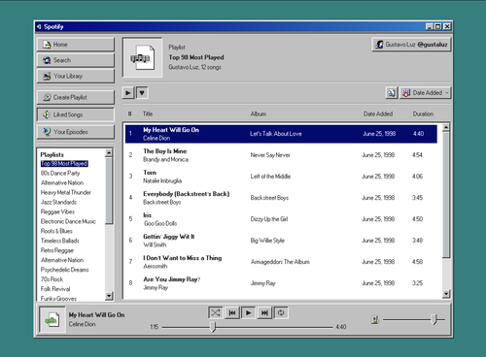Select track I Don't Want to Miss a Thing
486x357 pixels.
tap(281, 262)
